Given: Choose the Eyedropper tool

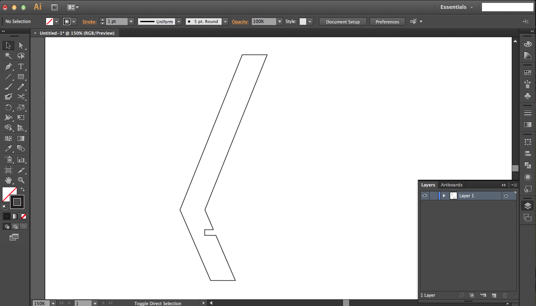Looking at the screenshot, I should point(8,148).
